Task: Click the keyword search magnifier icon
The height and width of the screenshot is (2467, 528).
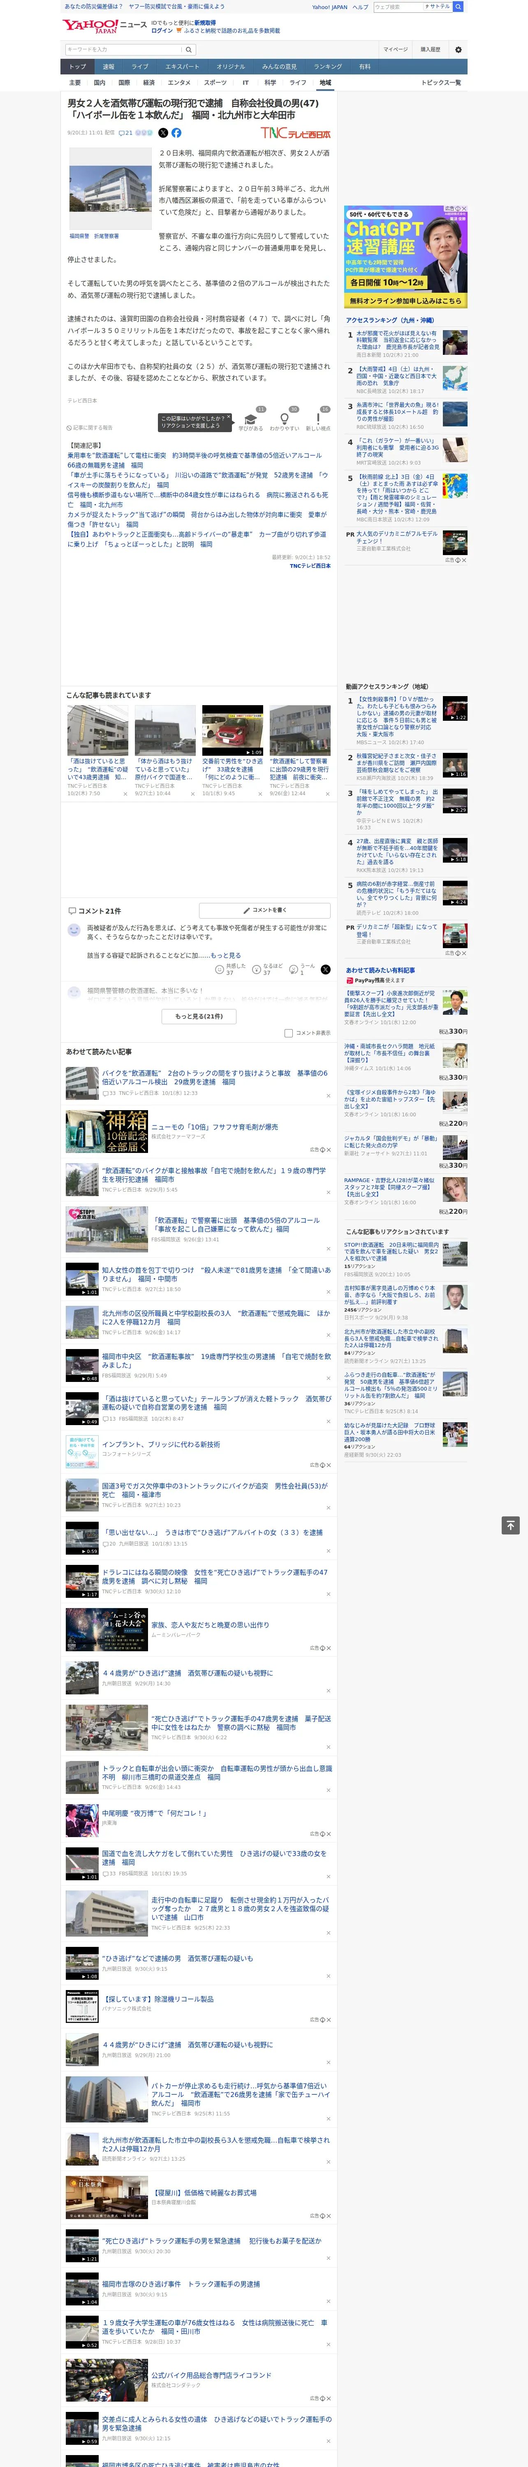Action: click(189, 50)
